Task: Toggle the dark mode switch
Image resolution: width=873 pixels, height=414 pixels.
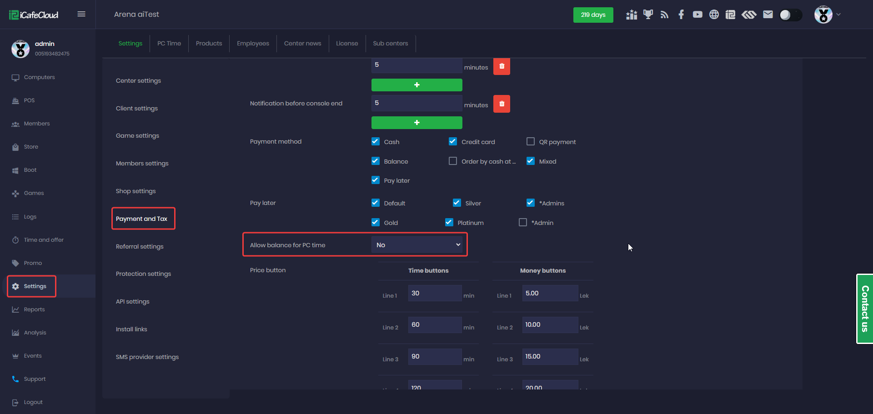Action: 790,15
